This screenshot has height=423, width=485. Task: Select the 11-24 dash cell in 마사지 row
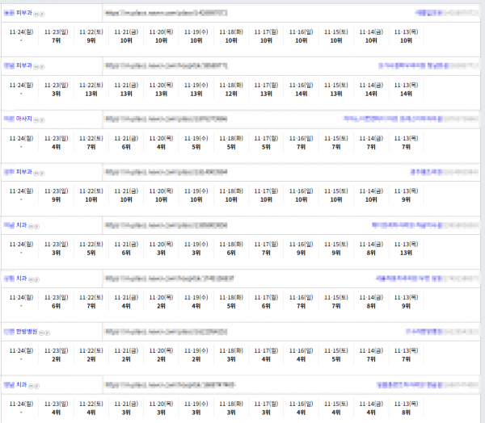point(21,142)
